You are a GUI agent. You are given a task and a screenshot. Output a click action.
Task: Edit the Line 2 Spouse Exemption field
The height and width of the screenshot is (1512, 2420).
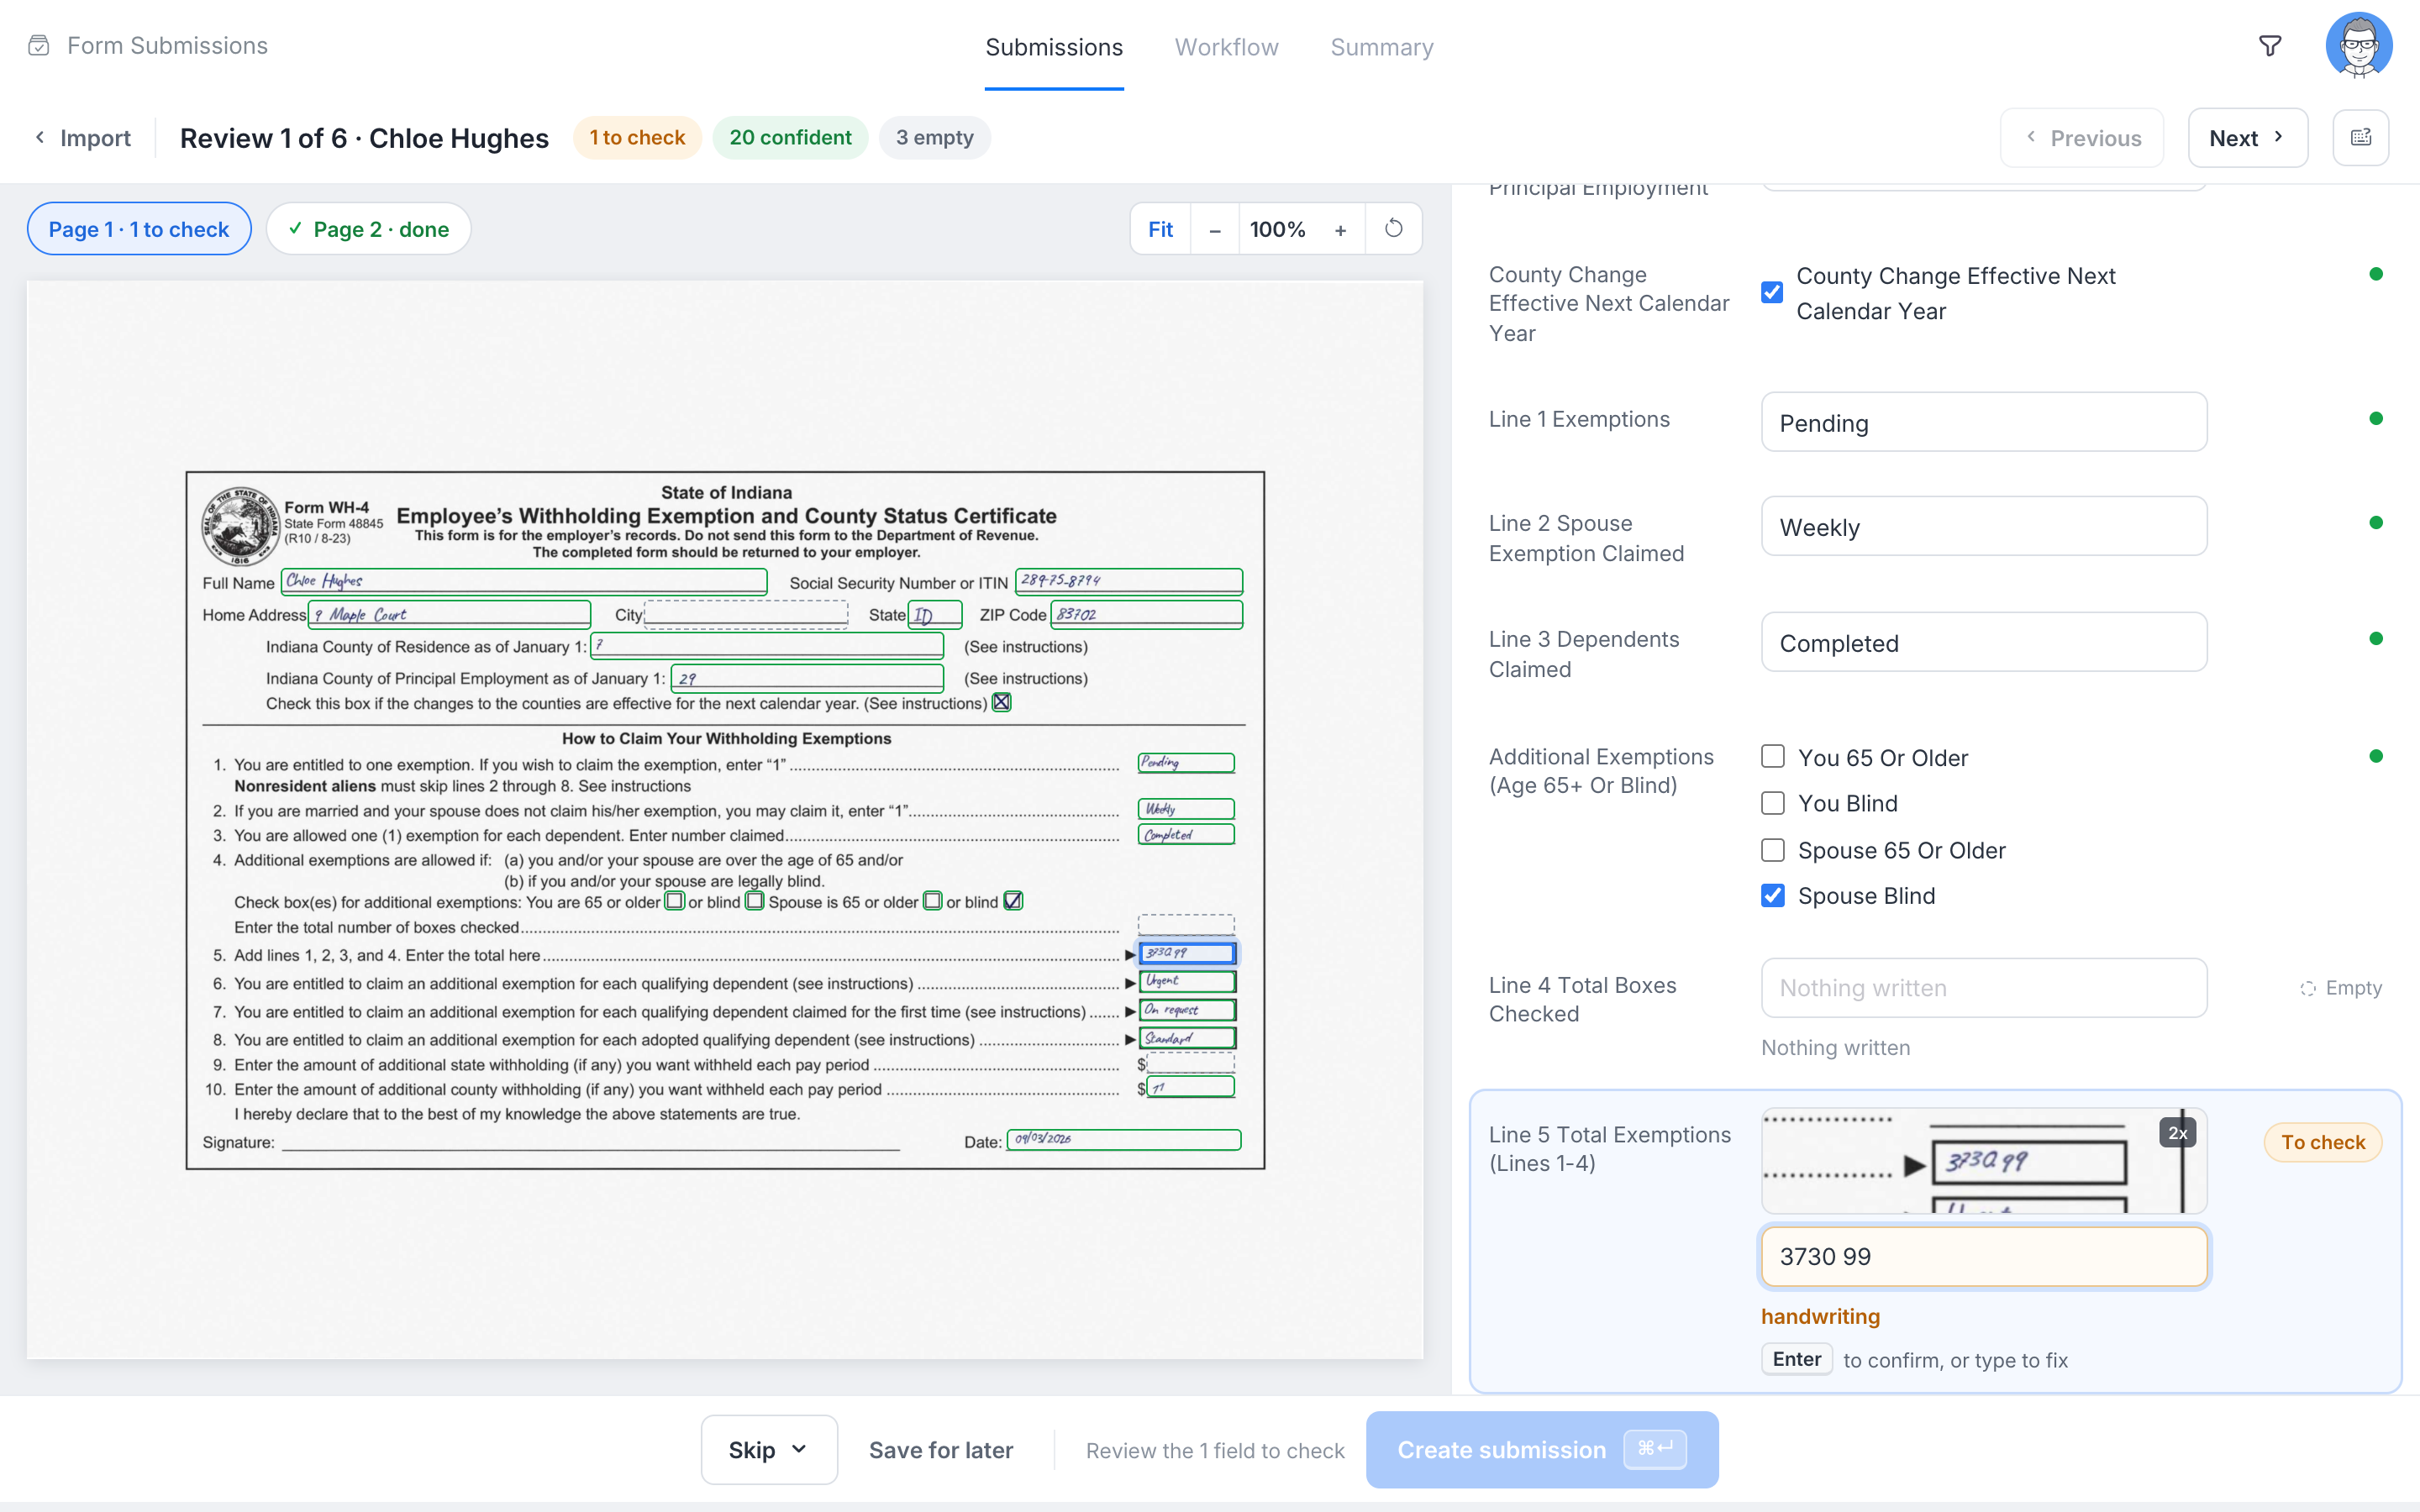(1984, 526)
